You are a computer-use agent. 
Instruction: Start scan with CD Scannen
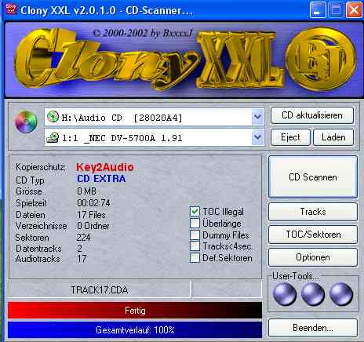point(313,177)
